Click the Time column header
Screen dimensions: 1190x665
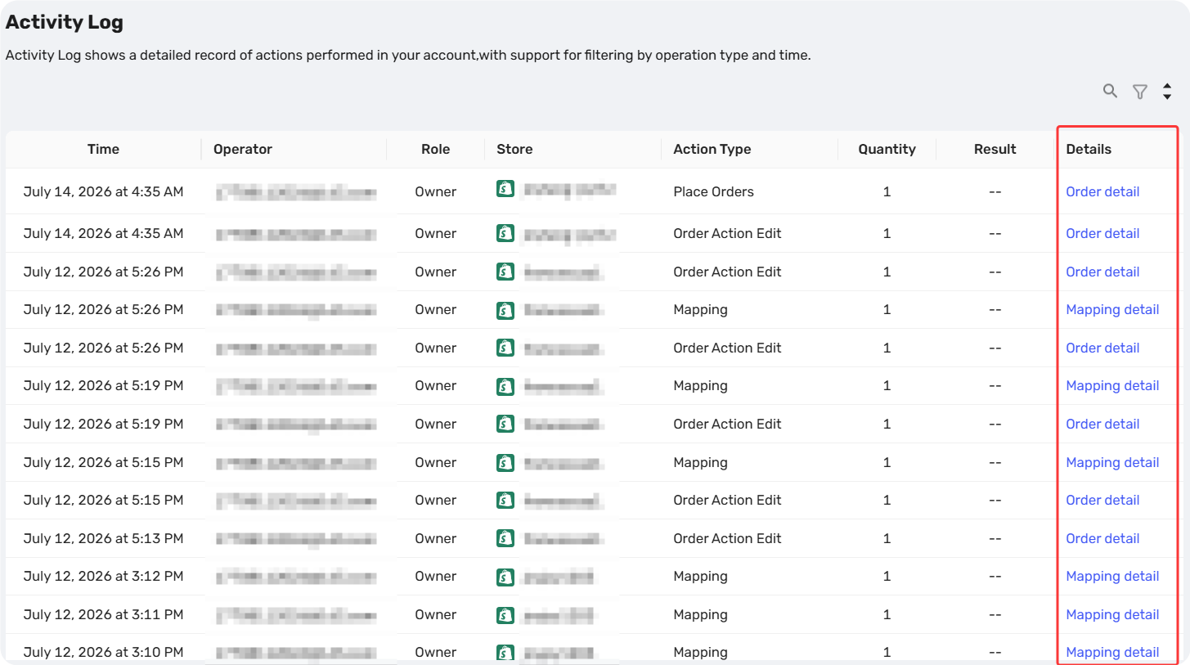click(x=103, y=149)
